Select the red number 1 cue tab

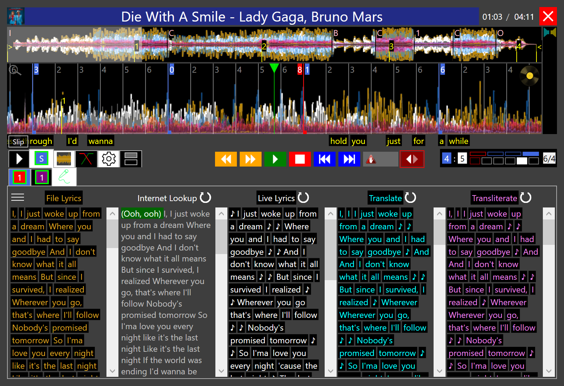coord(19,177)
